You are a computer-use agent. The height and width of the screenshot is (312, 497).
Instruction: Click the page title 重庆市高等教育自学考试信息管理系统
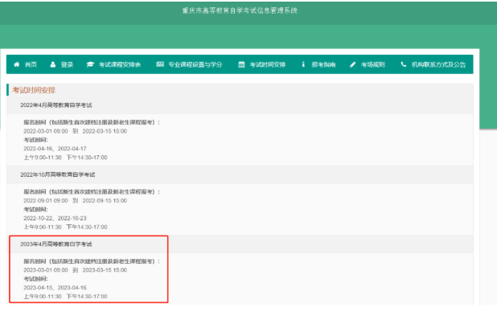240,10
